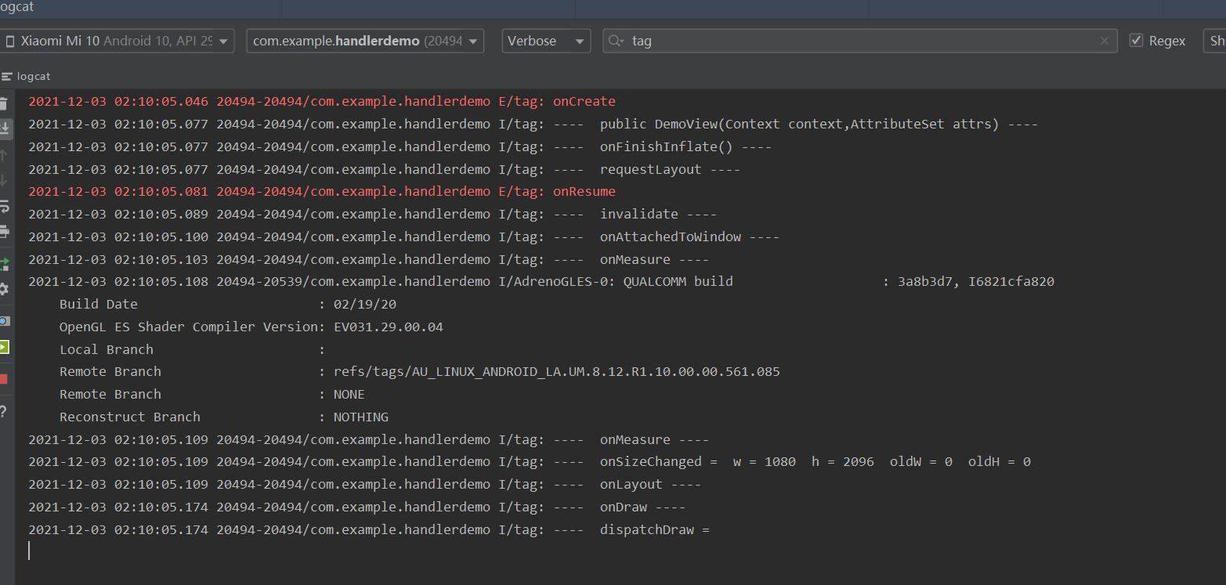Select the logcat tab label
This screenshot has height=585, width=1226.
pyautogui.click(x=34, y=77)
